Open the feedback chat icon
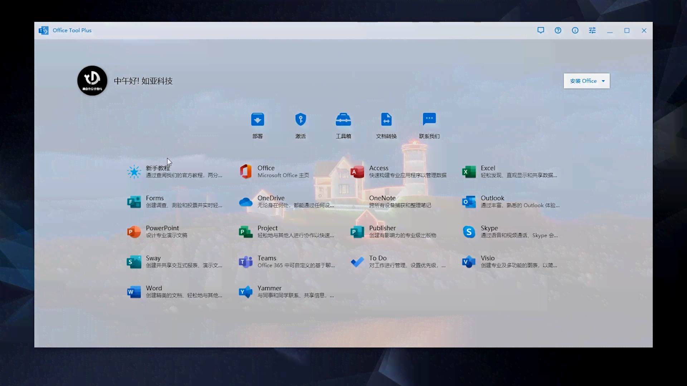 pos(541,30)
